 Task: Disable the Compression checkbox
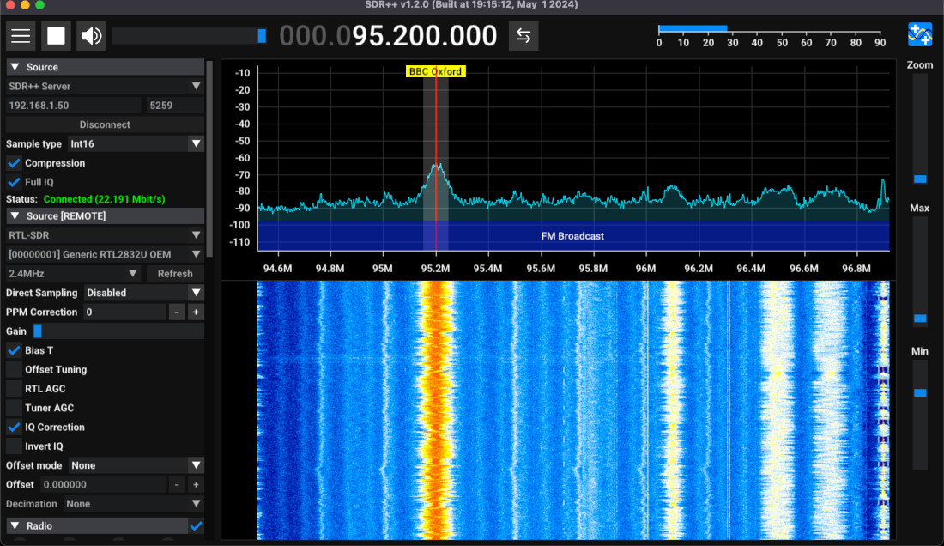pos(14,163)
